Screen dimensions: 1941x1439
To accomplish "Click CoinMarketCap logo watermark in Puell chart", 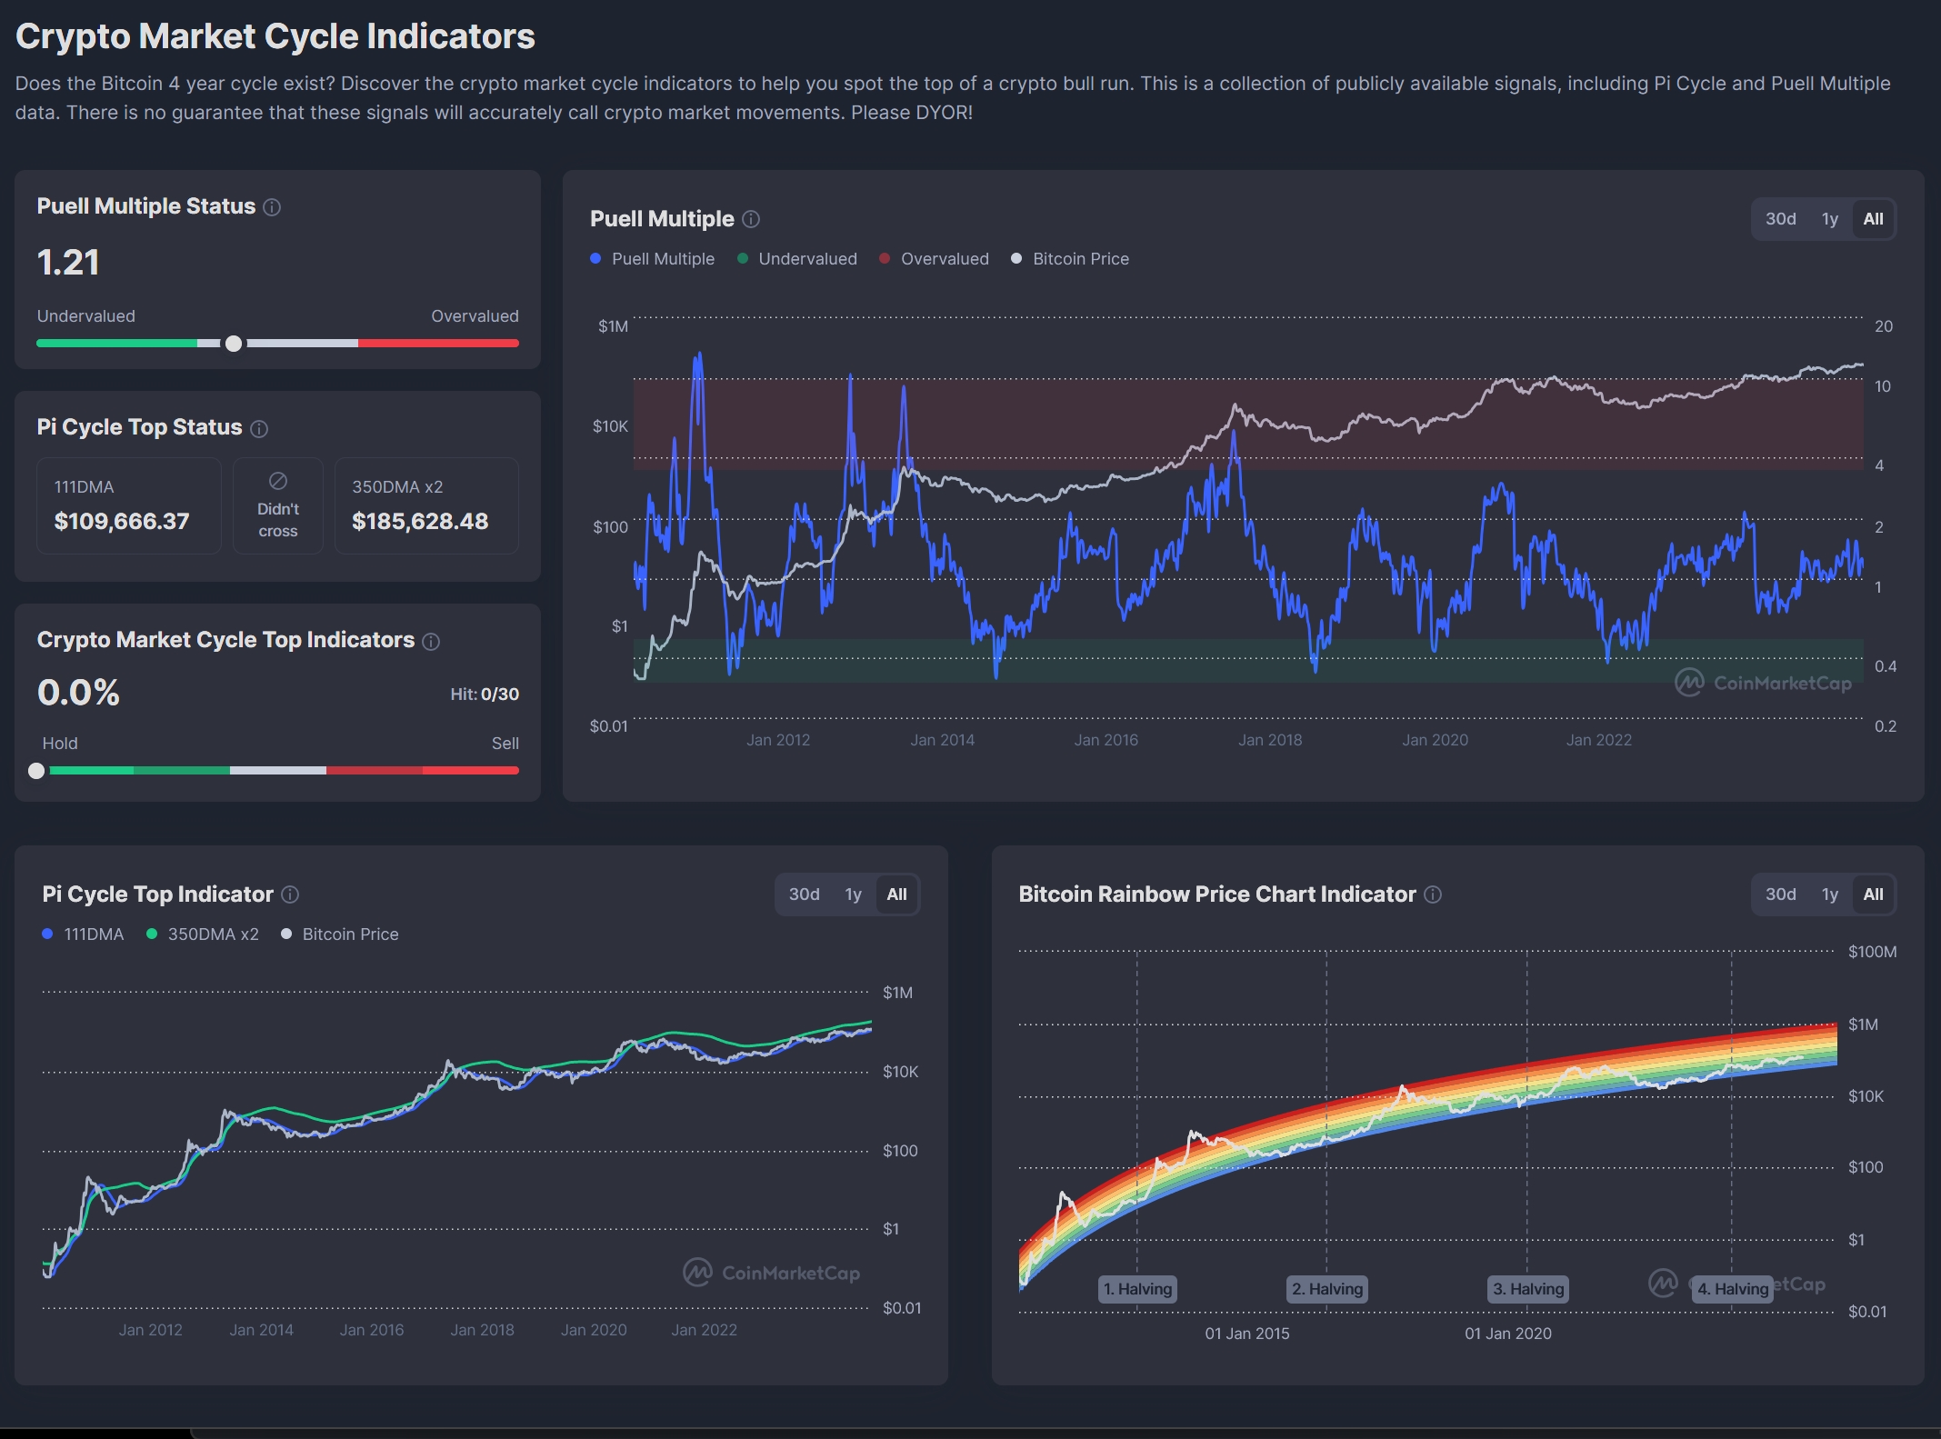I will pos(1763,683).
